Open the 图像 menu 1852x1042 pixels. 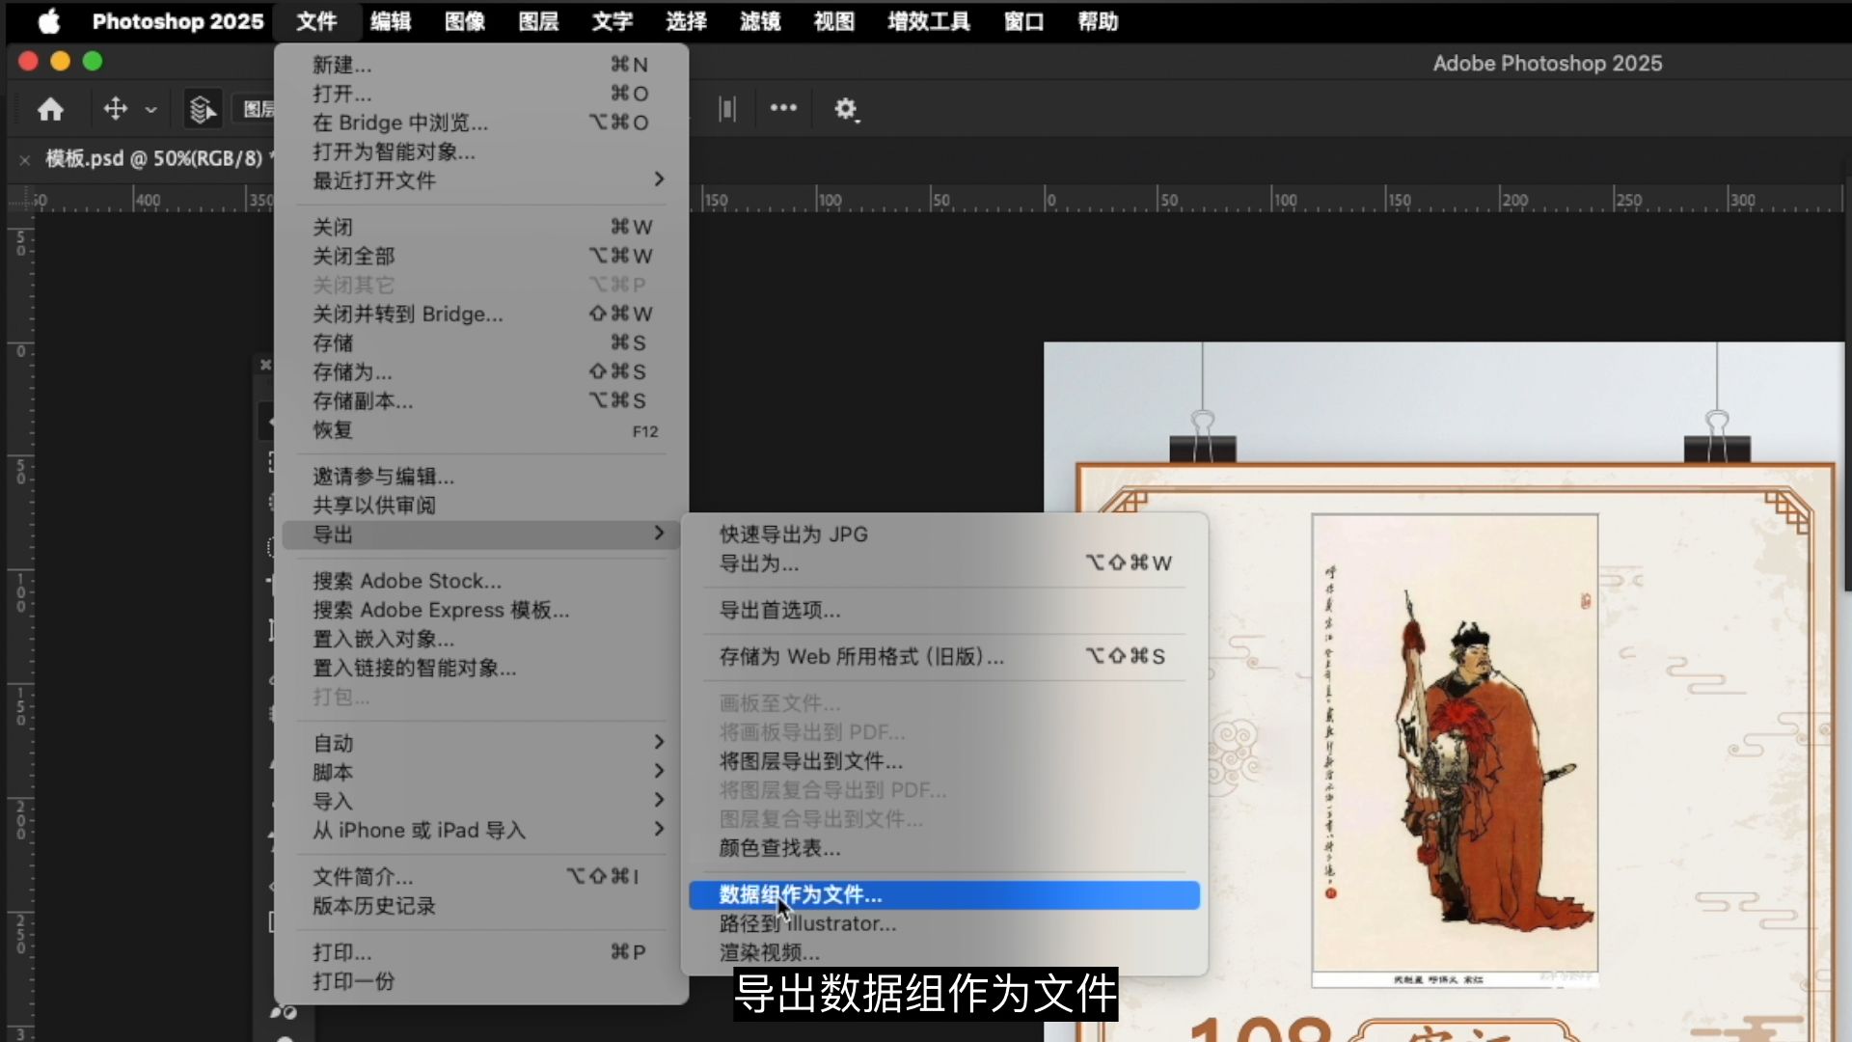pos(465,21)
